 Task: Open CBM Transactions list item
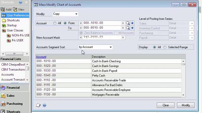pyautogui.click(x=13, y=69)
